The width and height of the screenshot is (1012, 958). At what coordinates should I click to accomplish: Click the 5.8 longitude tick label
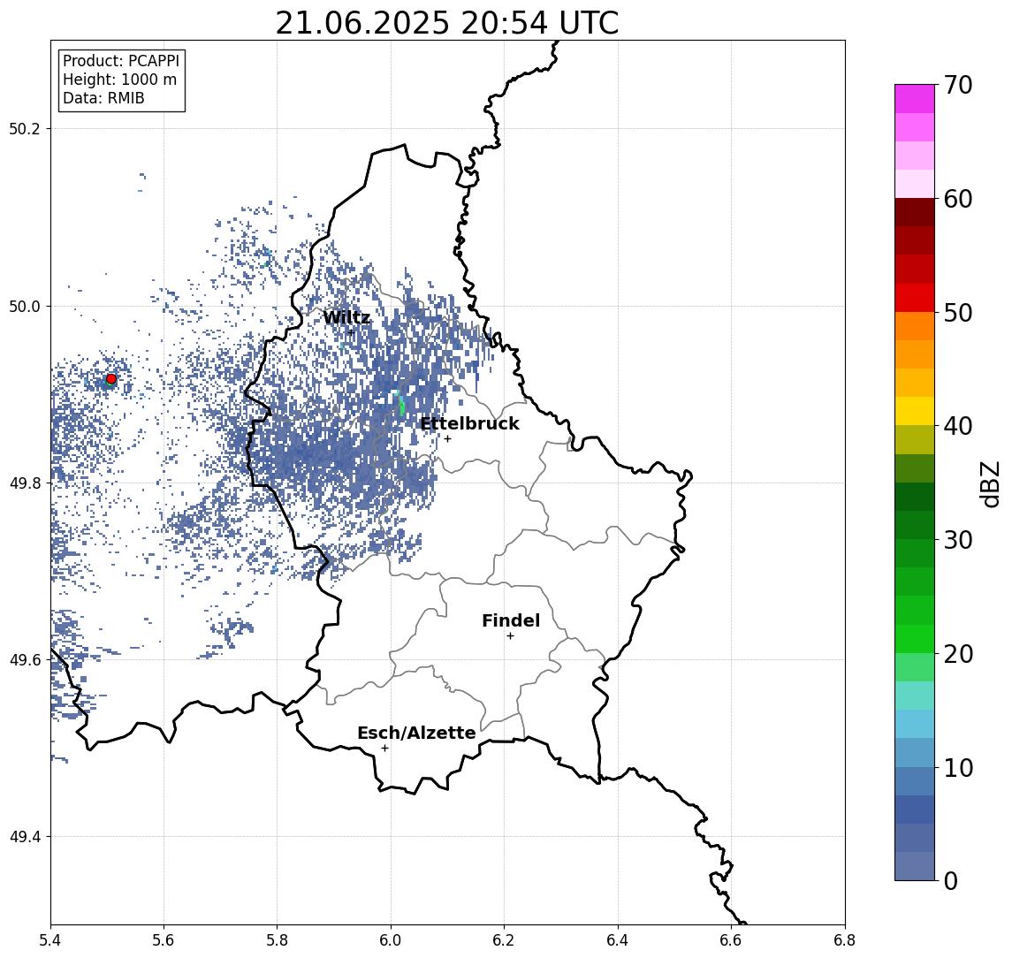(277, 940)
